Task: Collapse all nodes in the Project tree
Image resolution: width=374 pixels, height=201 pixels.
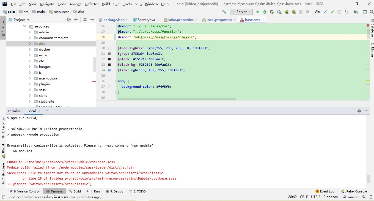Action: (76, 20)
